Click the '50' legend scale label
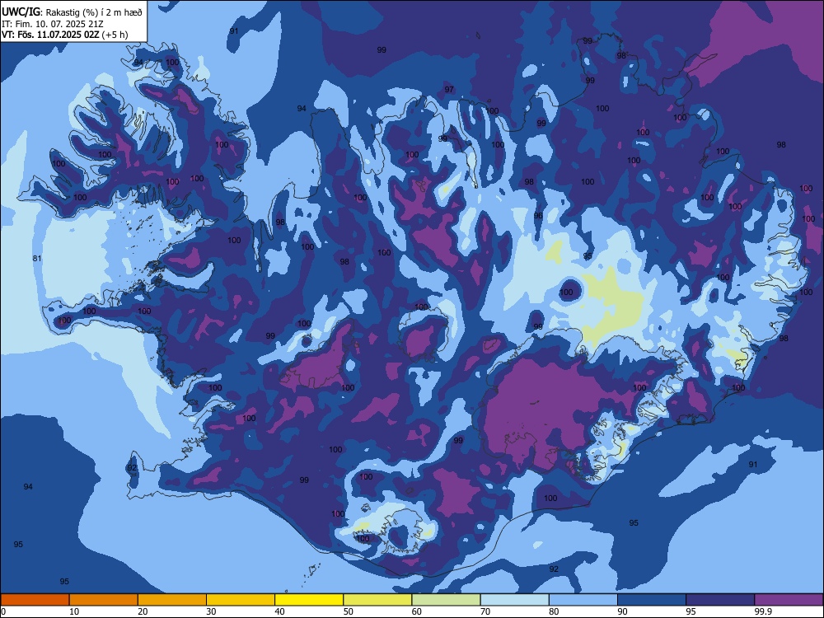 click(349, 611)
